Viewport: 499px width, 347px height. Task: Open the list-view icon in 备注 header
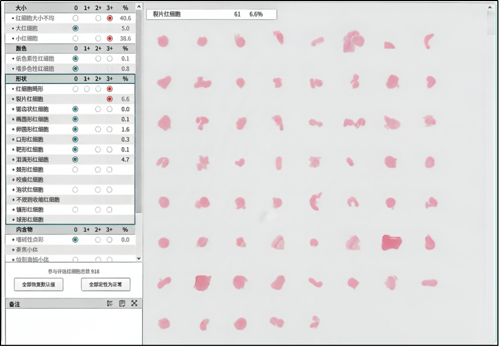(110, 303)
